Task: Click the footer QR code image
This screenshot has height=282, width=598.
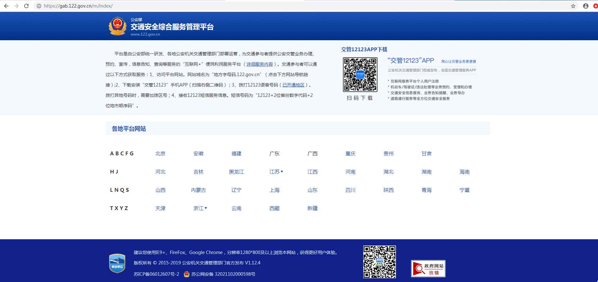Action: pos(379,262)
